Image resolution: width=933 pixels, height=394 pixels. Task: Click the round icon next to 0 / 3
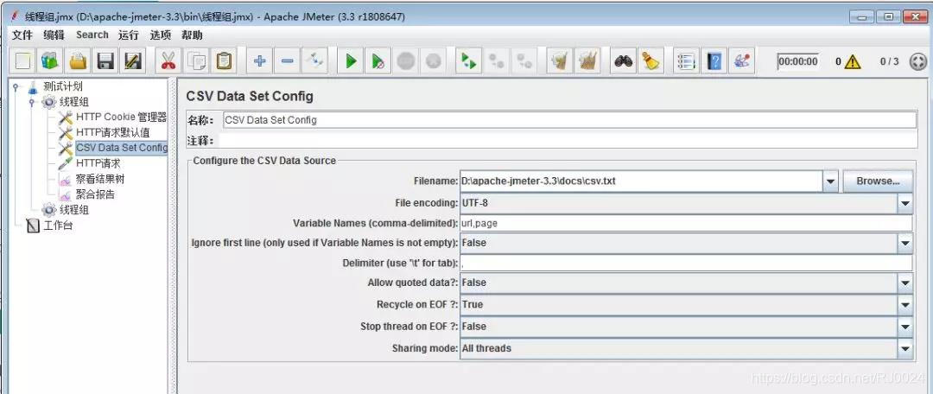tap(918, 61)
